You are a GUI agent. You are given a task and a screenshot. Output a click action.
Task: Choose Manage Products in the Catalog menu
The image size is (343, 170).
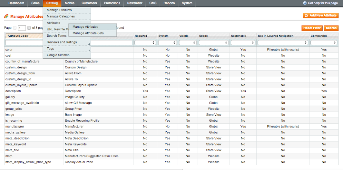click(59, 10)
